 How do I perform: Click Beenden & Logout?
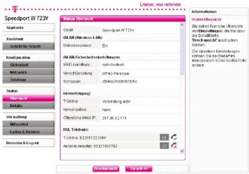29,143
